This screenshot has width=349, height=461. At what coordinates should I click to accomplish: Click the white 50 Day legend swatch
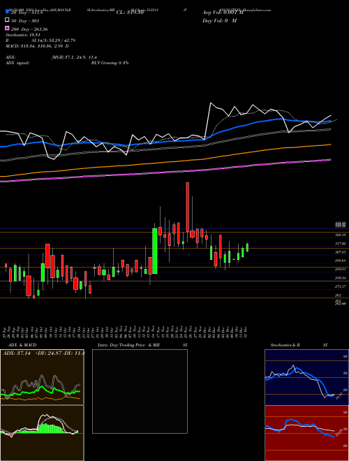[x=8, y=20]
